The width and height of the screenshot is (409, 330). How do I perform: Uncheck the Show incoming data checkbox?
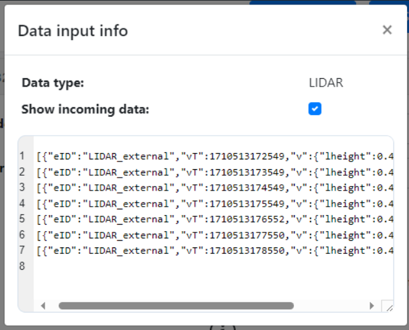point(315,109)
